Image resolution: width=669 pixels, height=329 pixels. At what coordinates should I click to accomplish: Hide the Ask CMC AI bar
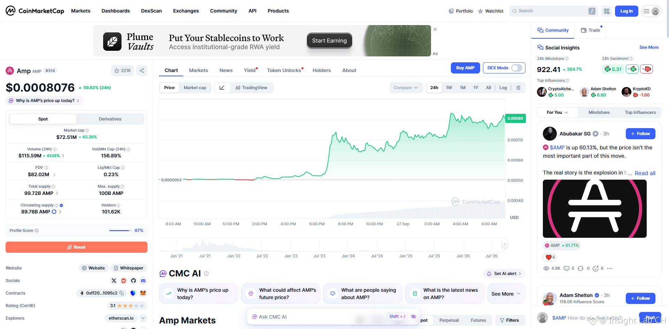click(414, 316)
